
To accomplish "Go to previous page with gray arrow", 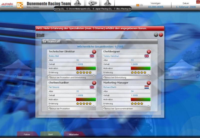I will tap(156, 35).
